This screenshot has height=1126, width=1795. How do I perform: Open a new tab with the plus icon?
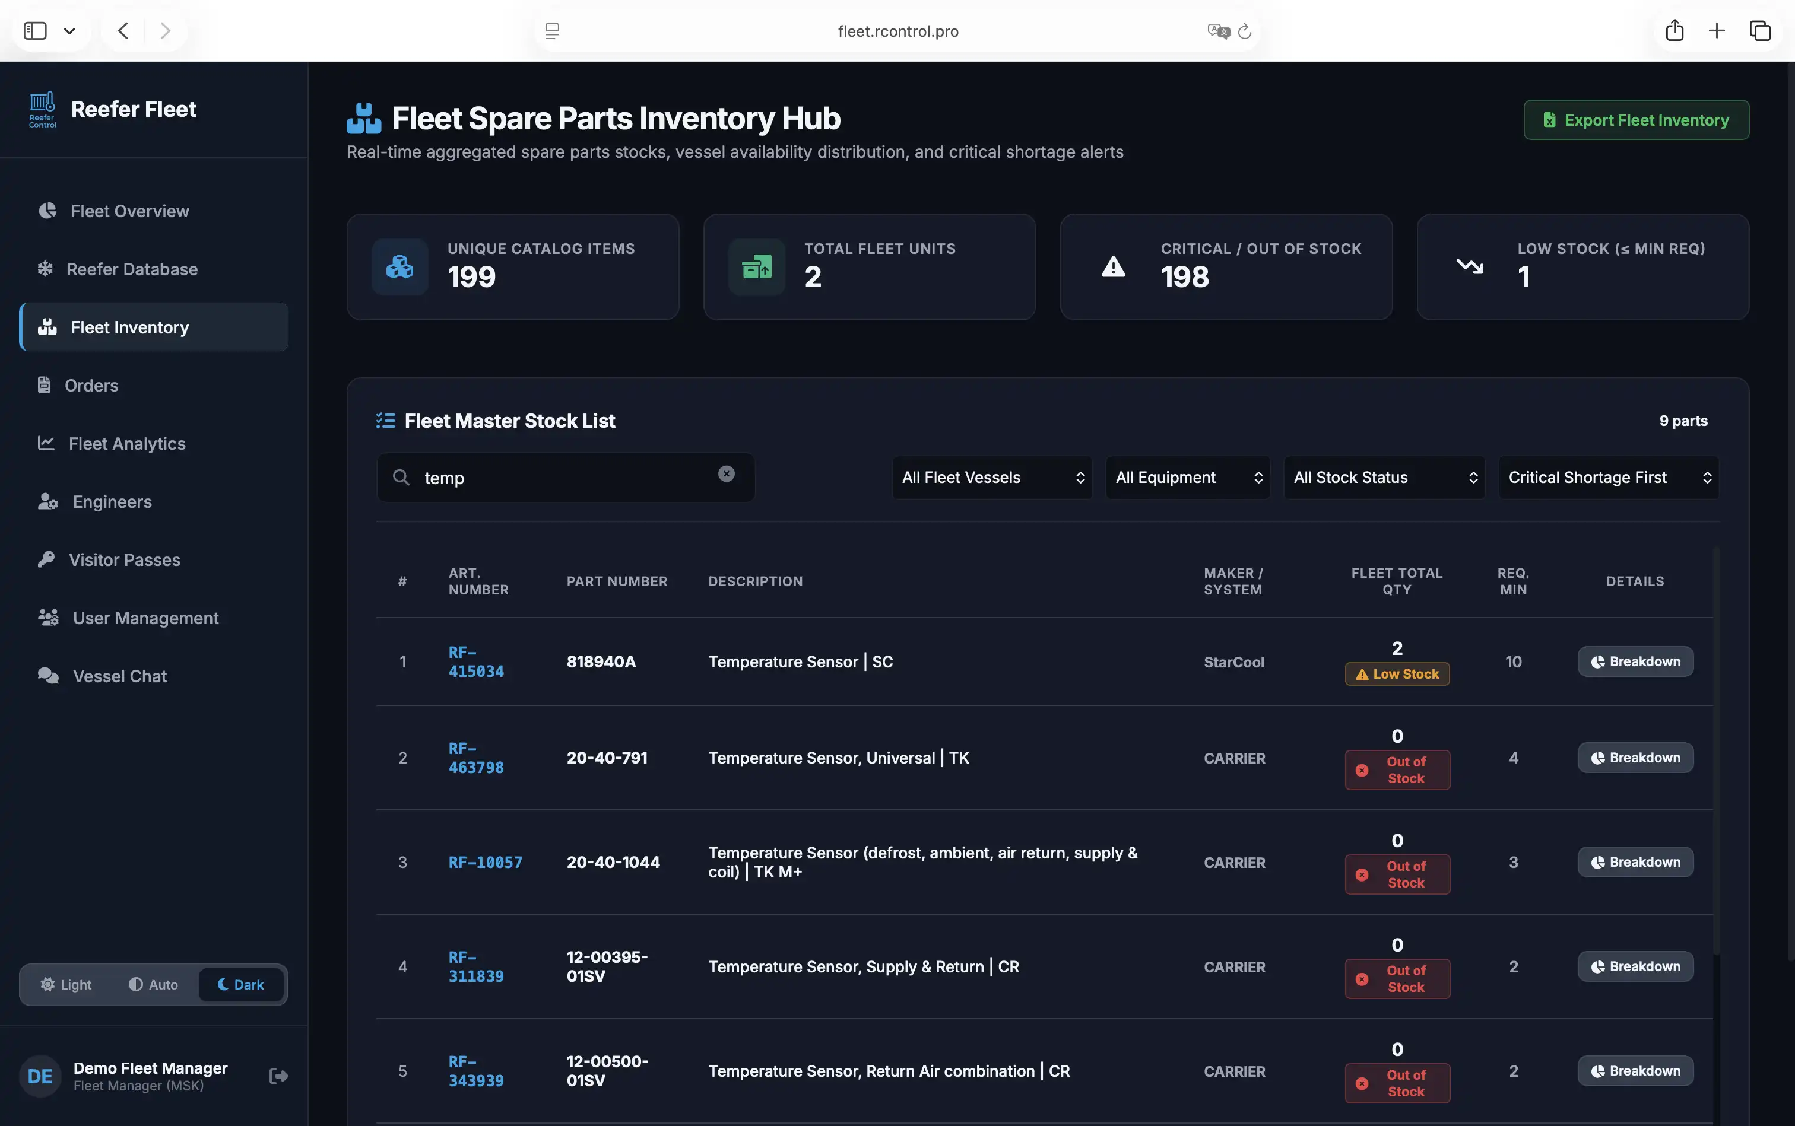click(1717, 30)
